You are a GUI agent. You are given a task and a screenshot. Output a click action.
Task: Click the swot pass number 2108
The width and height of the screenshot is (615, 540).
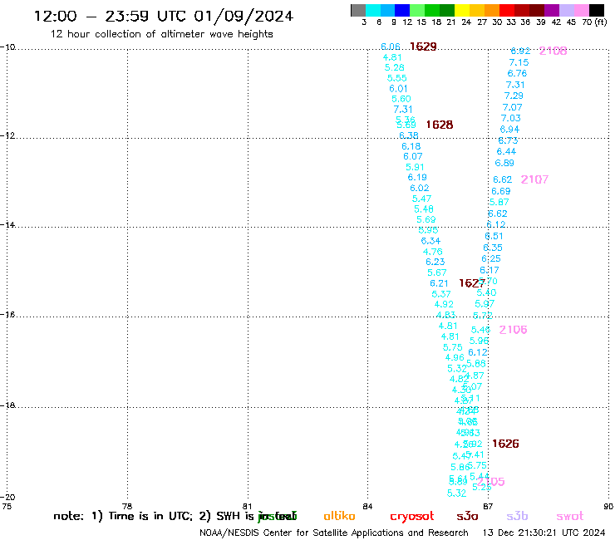553,51
